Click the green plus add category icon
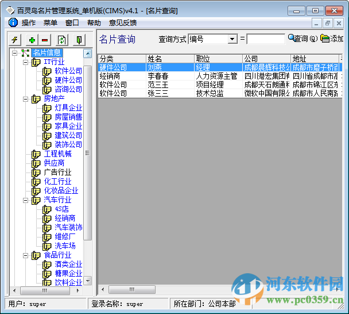 point(32,40)
